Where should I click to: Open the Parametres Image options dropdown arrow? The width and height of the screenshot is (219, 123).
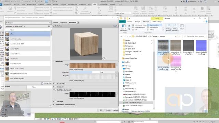click(117, 65)
